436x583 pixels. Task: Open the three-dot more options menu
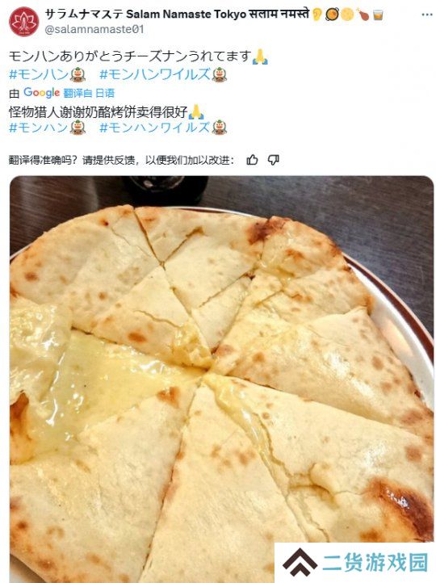pyautogui.click(x=427, y=15)
